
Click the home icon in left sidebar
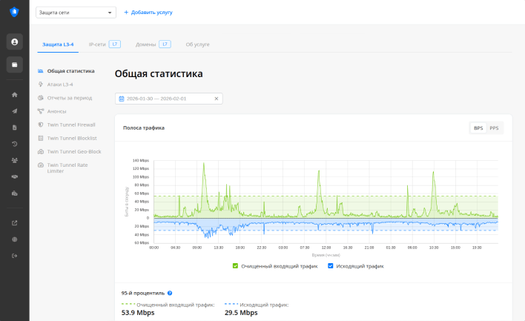pos(15,95)
